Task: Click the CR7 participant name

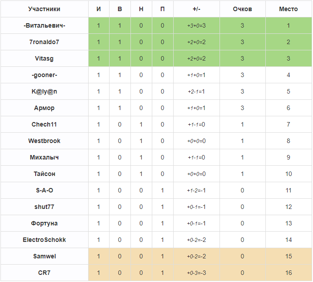Action: tap(44, 273)
